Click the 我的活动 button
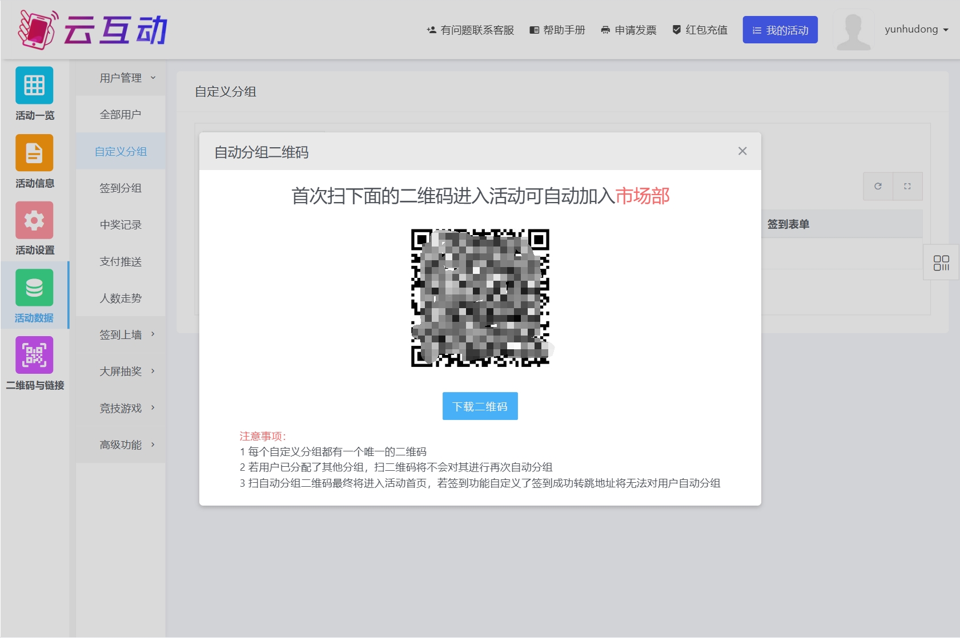The image size is (960, 638). [x=780, y=30]
